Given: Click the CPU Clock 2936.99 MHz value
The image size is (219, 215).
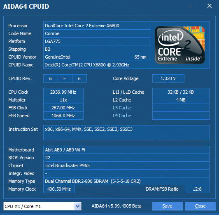Looking at the screenshot, I should tap(63, 92).
